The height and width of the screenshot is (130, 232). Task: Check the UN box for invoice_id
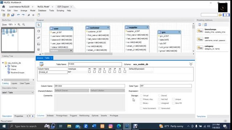109,72
